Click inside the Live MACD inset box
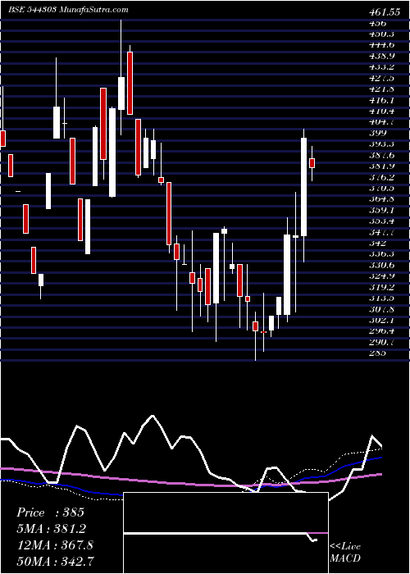This screenshot has width=410, height=574. (225, 533)
